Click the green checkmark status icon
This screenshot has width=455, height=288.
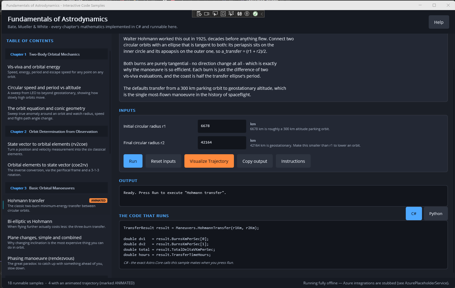[255, 14]
